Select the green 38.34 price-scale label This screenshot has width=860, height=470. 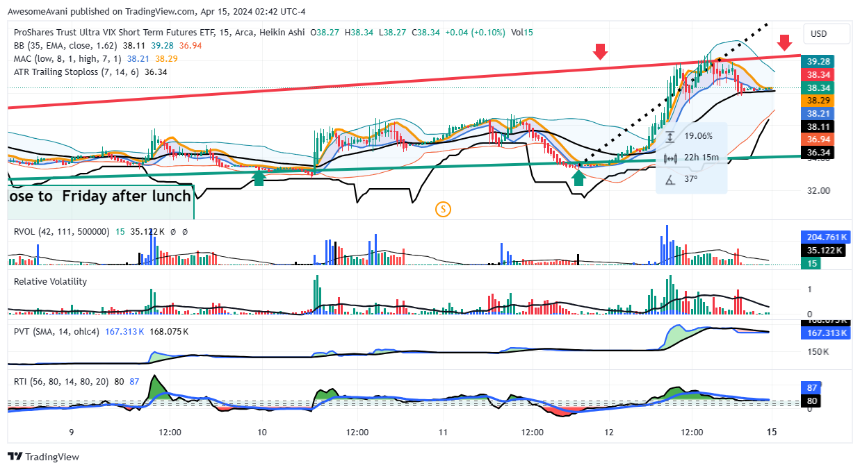coord(818,87)
